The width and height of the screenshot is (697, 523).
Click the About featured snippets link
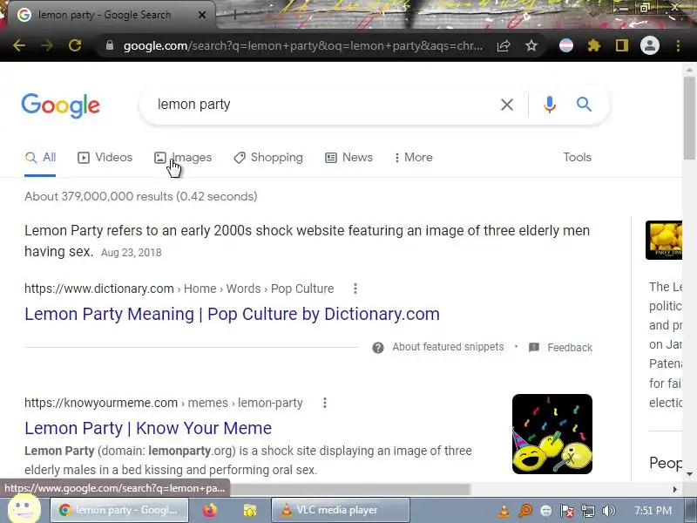coord(448,347)
